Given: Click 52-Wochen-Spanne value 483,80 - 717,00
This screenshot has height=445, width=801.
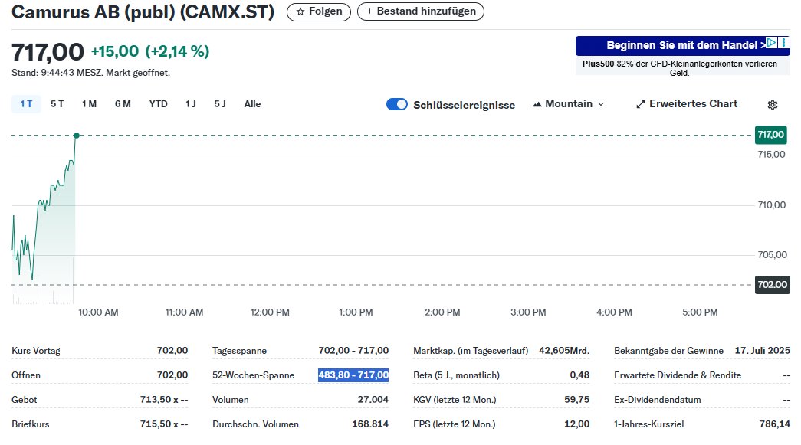Looking at the screenshot, I should (x=353, y=375).
